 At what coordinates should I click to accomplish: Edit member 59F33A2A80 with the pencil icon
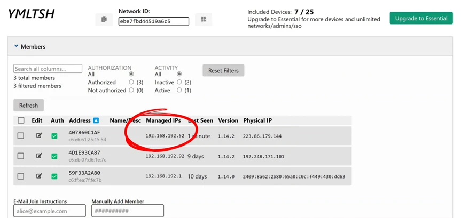[x=39, y=176]
